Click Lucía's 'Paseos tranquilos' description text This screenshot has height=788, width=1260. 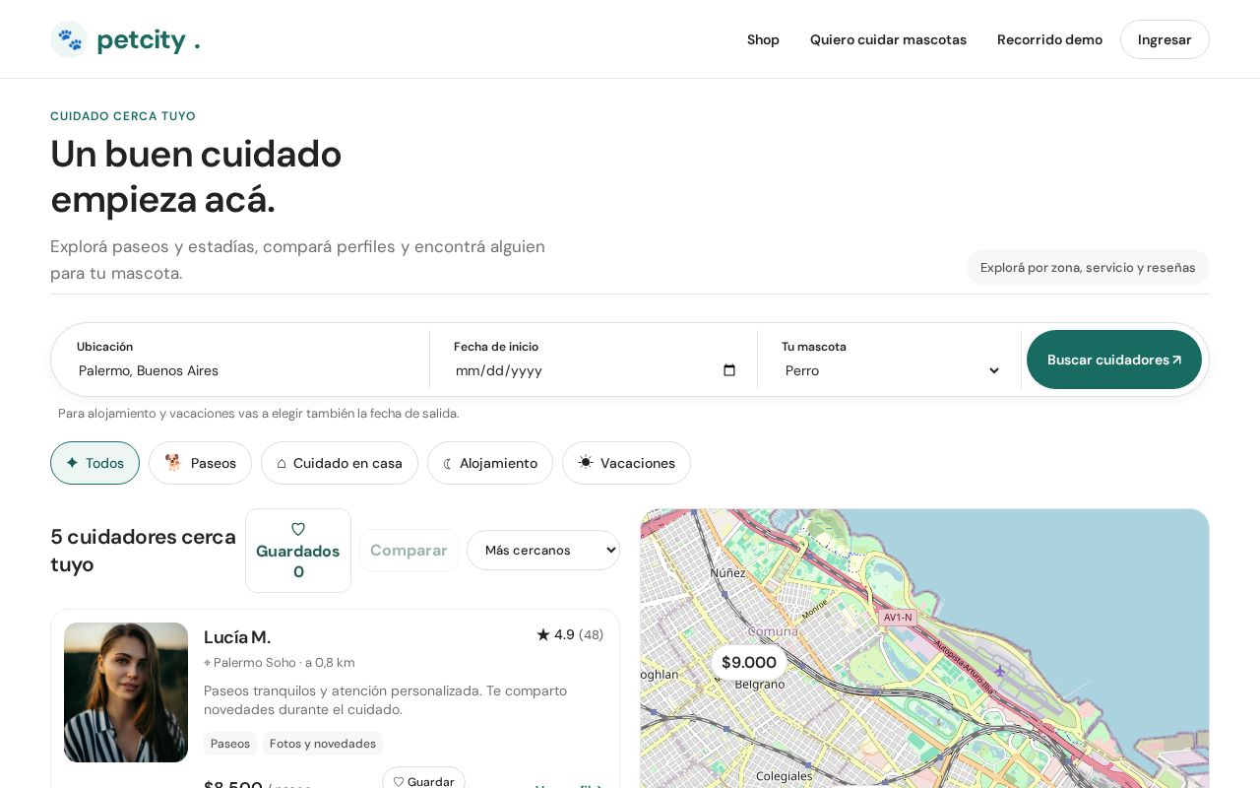coord(386,699)
